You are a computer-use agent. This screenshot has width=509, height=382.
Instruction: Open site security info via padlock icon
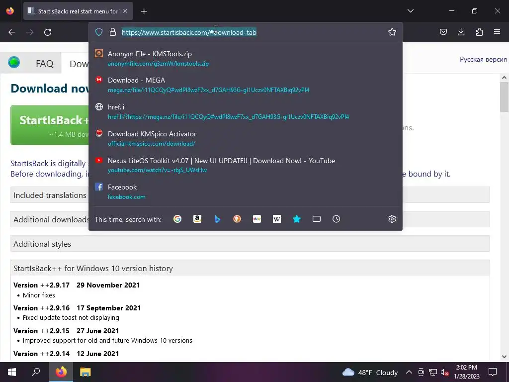[113, 32]
